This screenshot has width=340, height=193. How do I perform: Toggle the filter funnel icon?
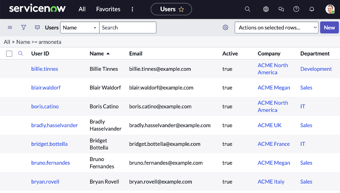[23, 28]
